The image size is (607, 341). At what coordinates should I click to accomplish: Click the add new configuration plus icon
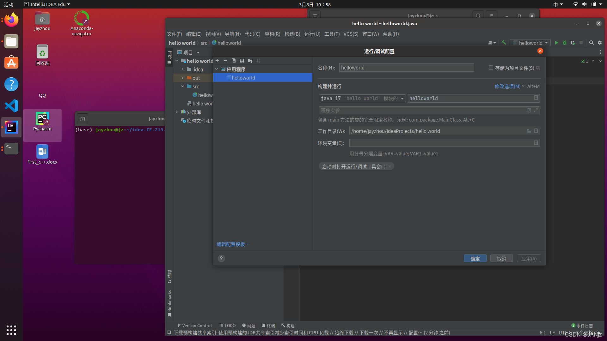217,61
